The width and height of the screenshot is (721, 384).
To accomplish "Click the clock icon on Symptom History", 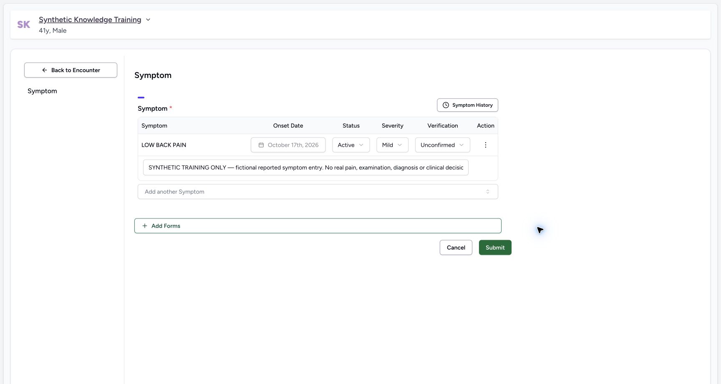I will pyautogui.click(x=446, y=105).
